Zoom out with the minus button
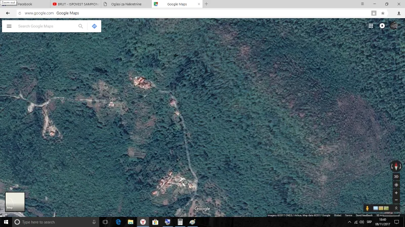Image resolution: width=405 pixels, height=227 pixels. (x=396, y=200)
